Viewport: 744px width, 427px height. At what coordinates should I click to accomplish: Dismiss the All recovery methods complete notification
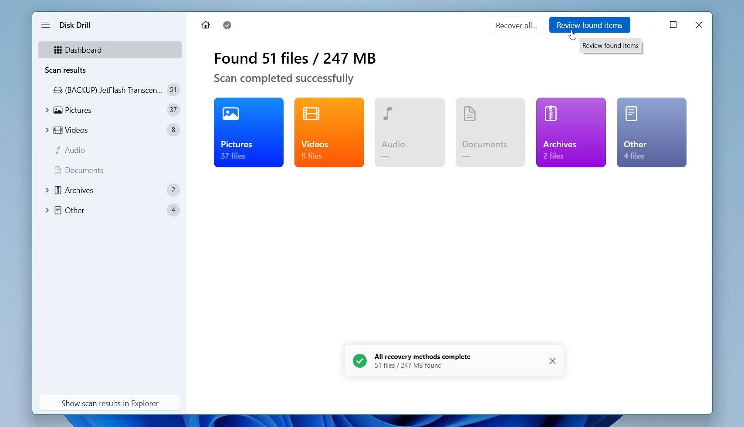(x=552, y=361)
